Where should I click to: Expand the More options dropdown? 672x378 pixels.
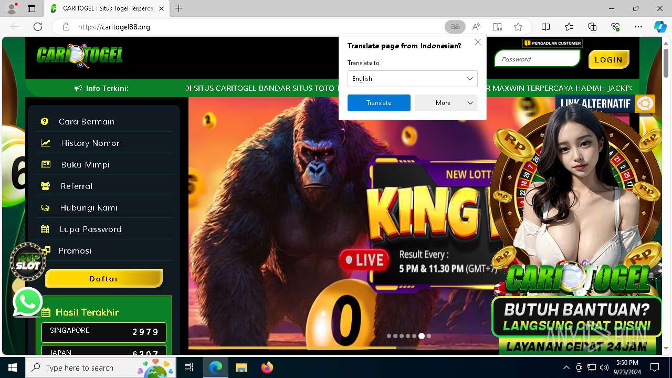click(446, 103)
